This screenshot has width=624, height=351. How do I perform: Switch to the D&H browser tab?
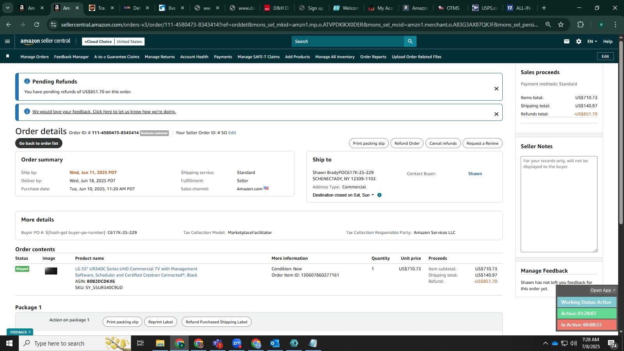pyautogui.click(x=277, y=8)
